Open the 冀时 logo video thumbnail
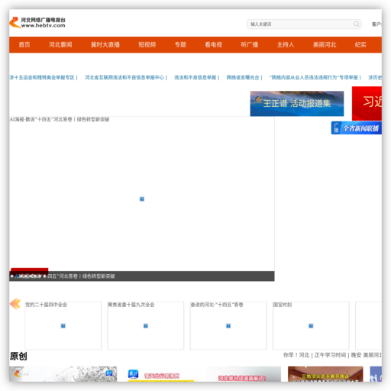391x391 pixels. [161, 375]
